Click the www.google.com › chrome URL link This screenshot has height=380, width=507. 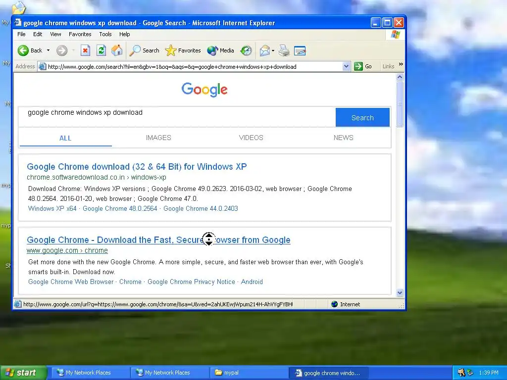click(67, 250)
